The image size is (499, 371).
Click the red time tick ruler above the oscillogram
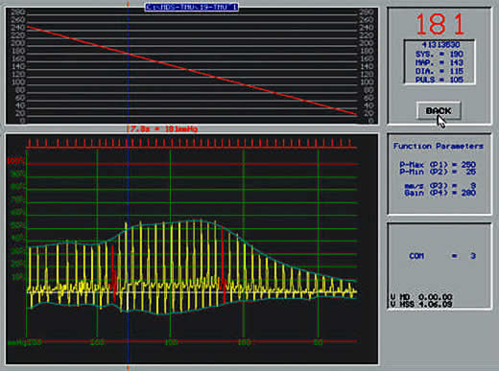(191, 143)
